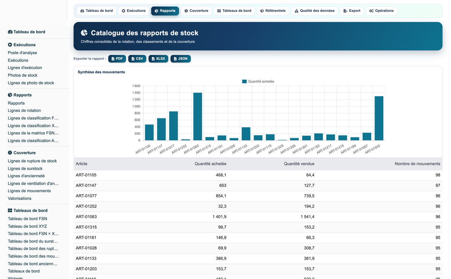Click the tall ART-01063 chart bar
This screenshot has height=279, width=451.
tap(198, 116)
